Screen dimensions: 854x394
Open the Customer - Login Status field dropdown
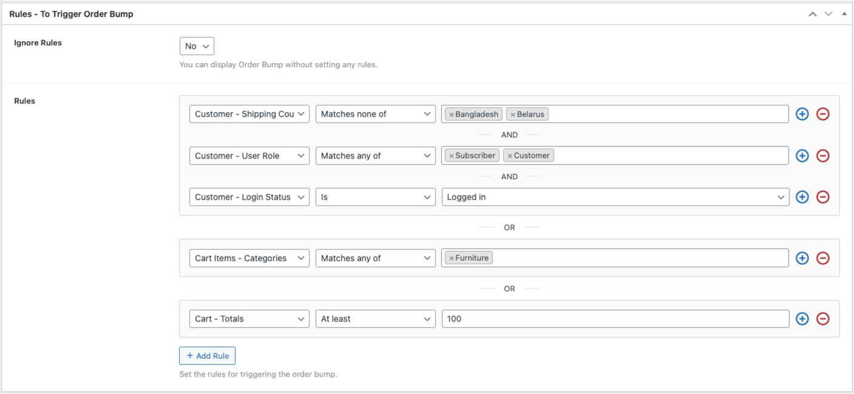(249, 196)
